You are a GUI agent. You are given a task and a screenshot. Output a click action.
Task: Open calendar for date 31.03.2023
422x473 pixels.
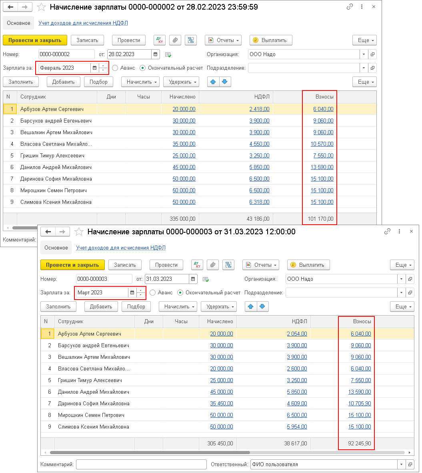193,279
